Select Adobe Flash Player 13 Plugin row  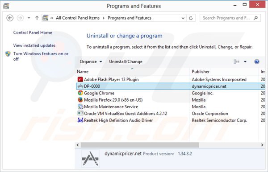click(170, 79)
